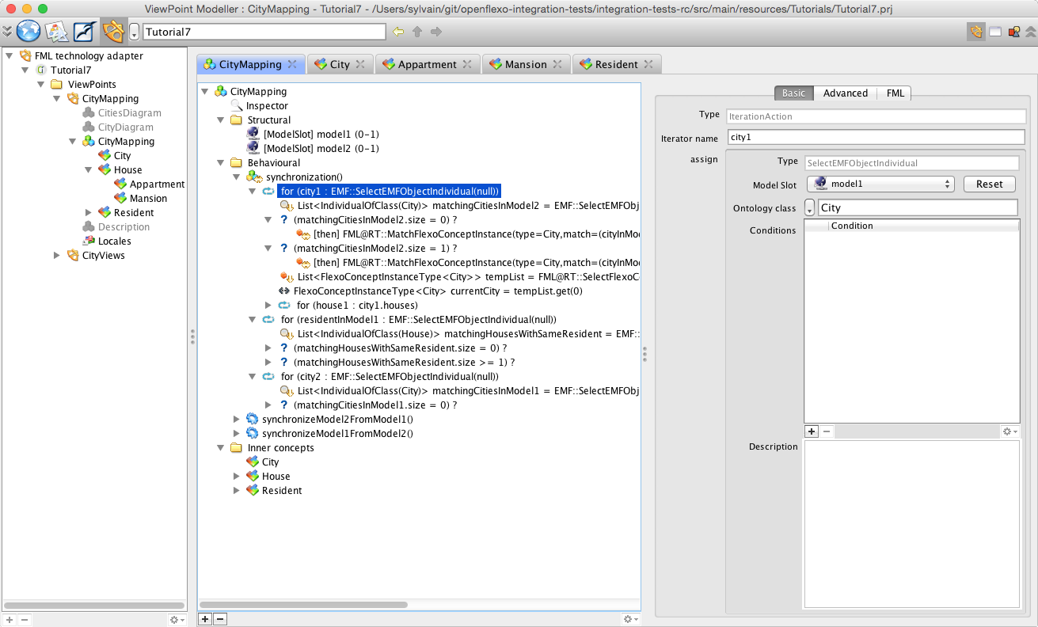Image resolution: width=1038 pixels, height=627 pixels.
Task: Click the up navigation arrow
Action: pos(417,32)
